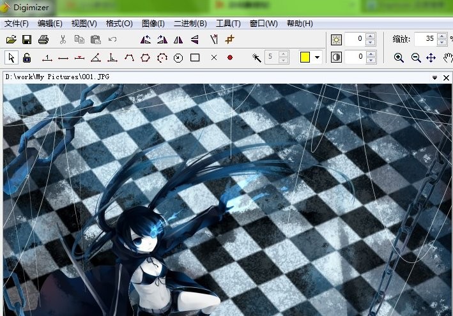Screen dimensions: 453x316
Task: Select the arrow pointer tool
Action: tap(12, 57)
